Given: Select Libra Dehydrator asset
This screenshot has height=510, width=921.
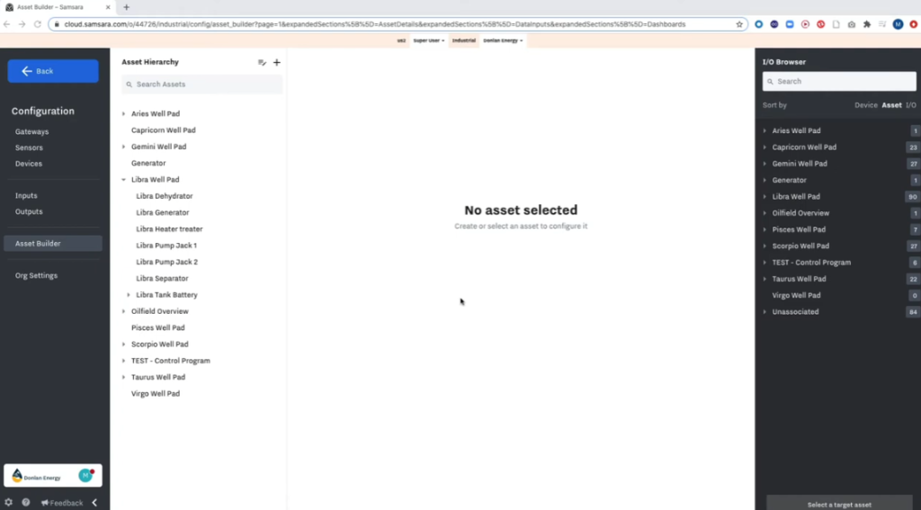Looking at the screenshot, I should tap(165, 196).
